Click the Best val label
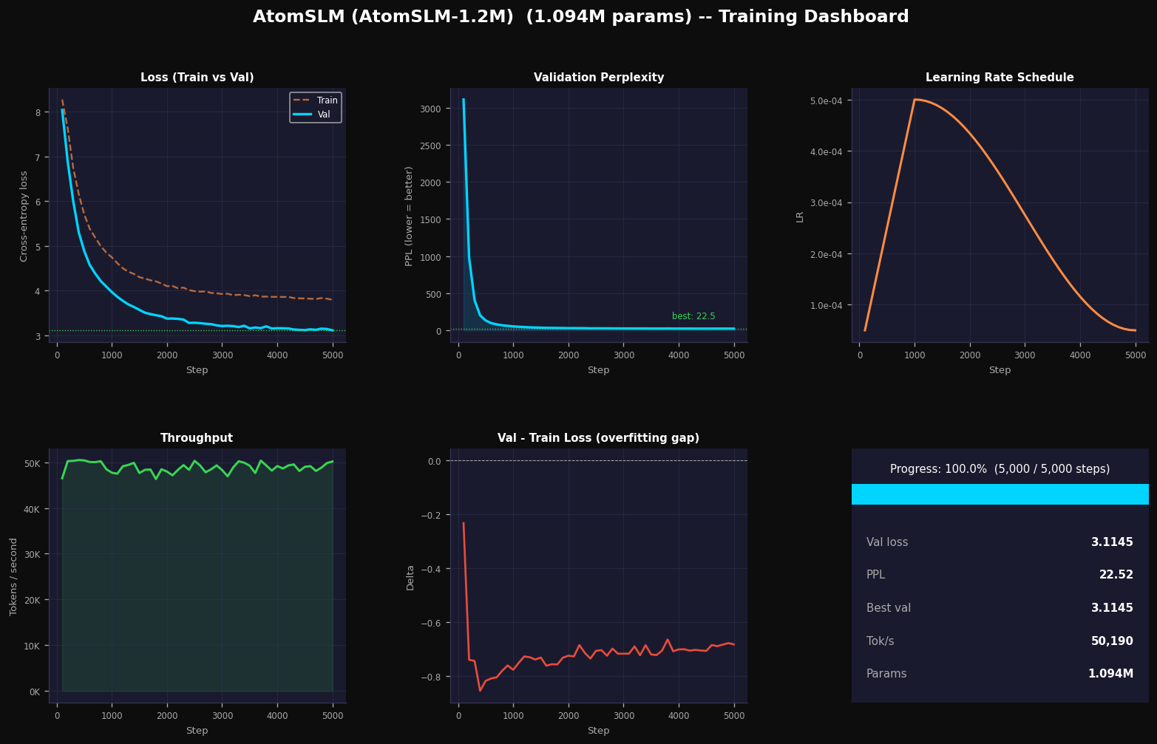This screenshot has height=744, width=1157. point(889,608)
